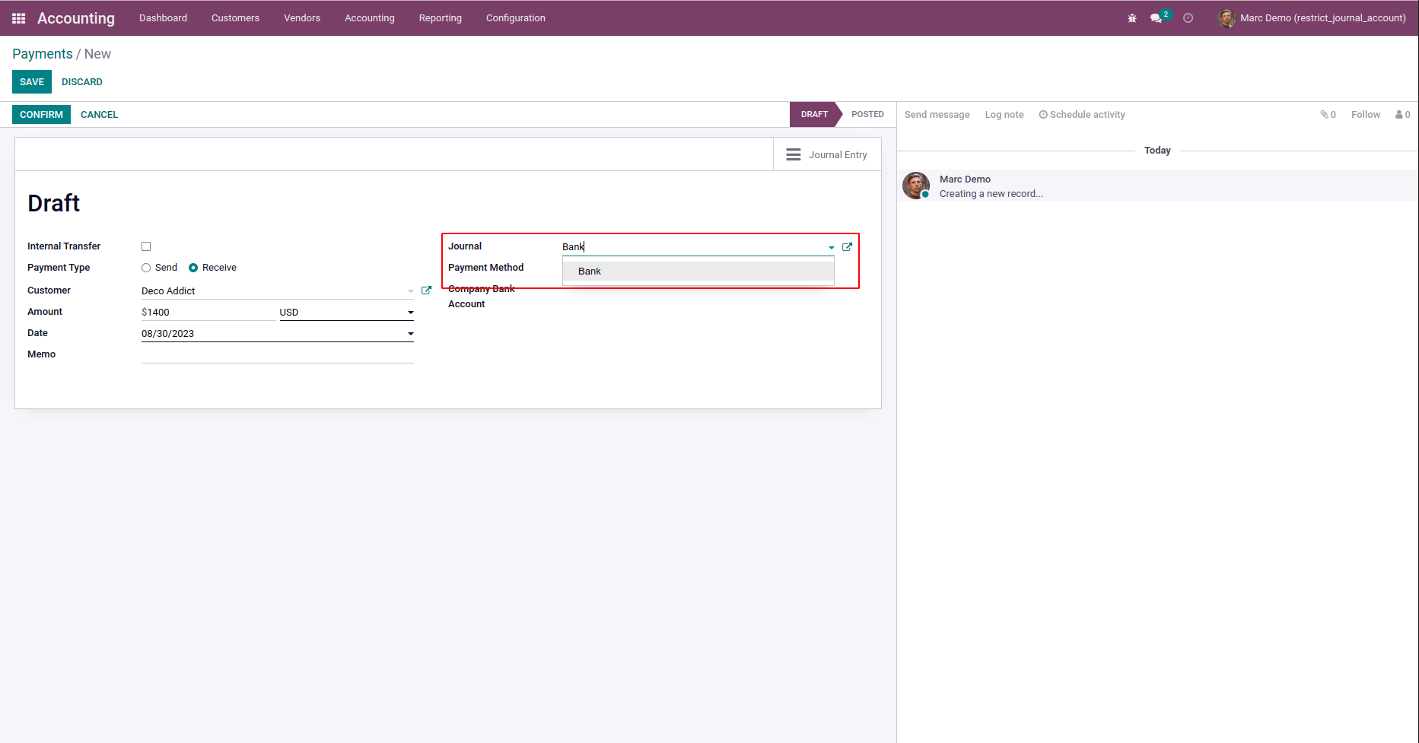Click the debug bug icon

[1132, 18]
